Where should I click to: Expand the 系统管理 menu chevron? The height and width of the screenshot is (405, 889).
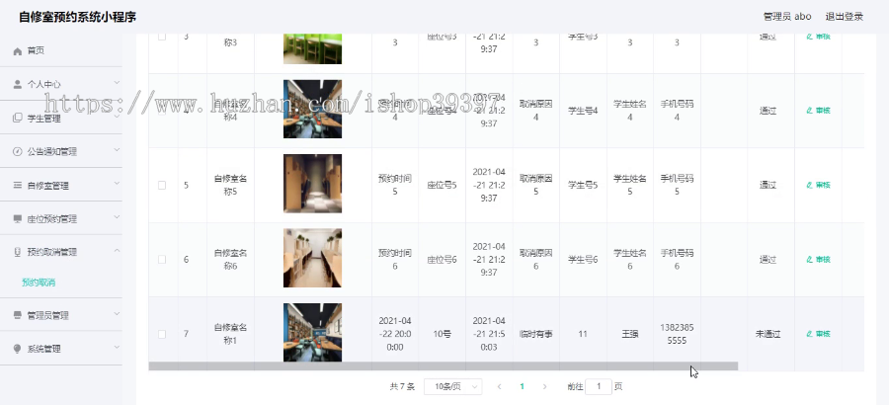click(117, 347)
